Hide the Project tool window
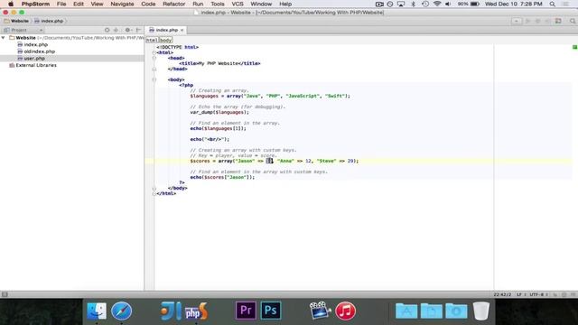The width and height of the screenshot is (578, 325). click(138, 30)
